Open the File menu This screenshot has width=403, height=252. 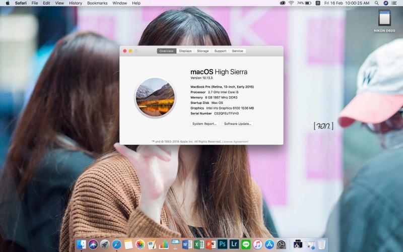(35, 3)
